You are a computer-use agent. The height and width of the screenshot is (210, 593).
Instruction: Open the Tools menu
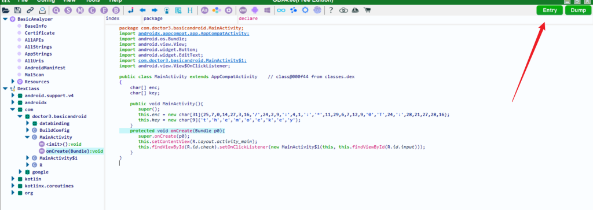coord(93,2)
